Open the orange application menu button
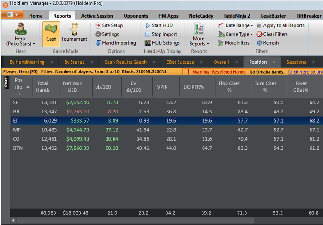This screenshot has height=225, width=323. pos(12,15)
